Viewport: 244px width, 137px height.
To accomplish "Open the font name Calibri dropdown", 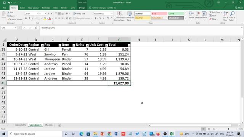I will point(38,14).
